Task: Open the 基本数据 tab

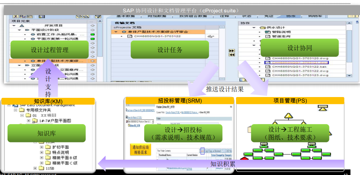Action: coord(125,16)
